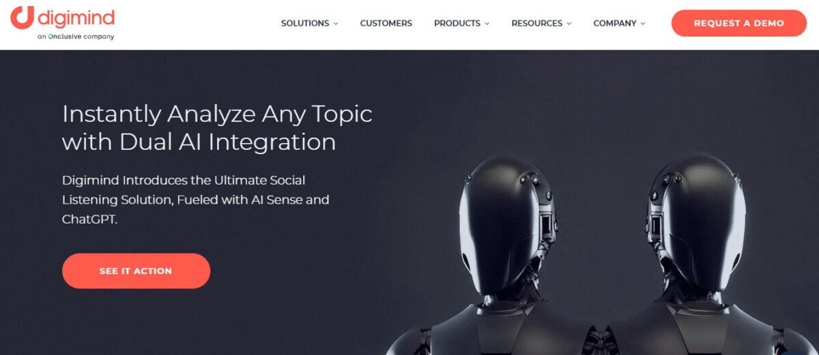Expand the Resources dropdown arrow
Viewport: 819px width, 355px height.
click(569, 23)
